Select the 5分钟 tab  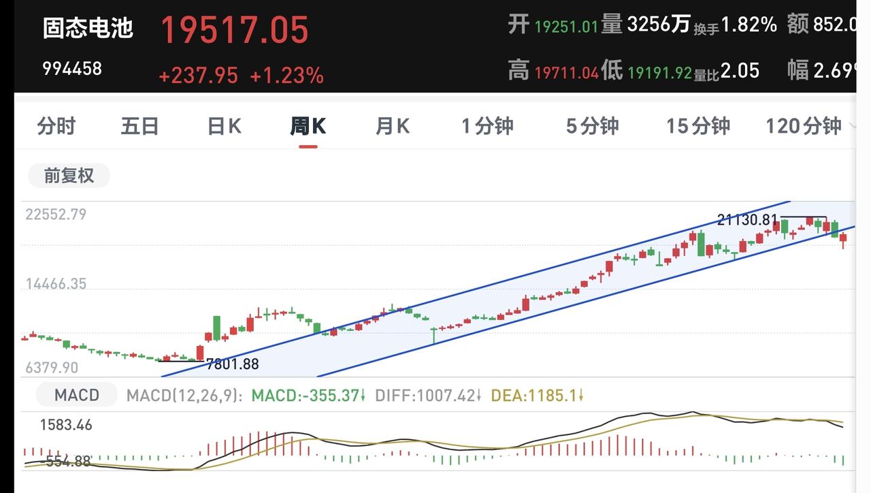[592, 127]
